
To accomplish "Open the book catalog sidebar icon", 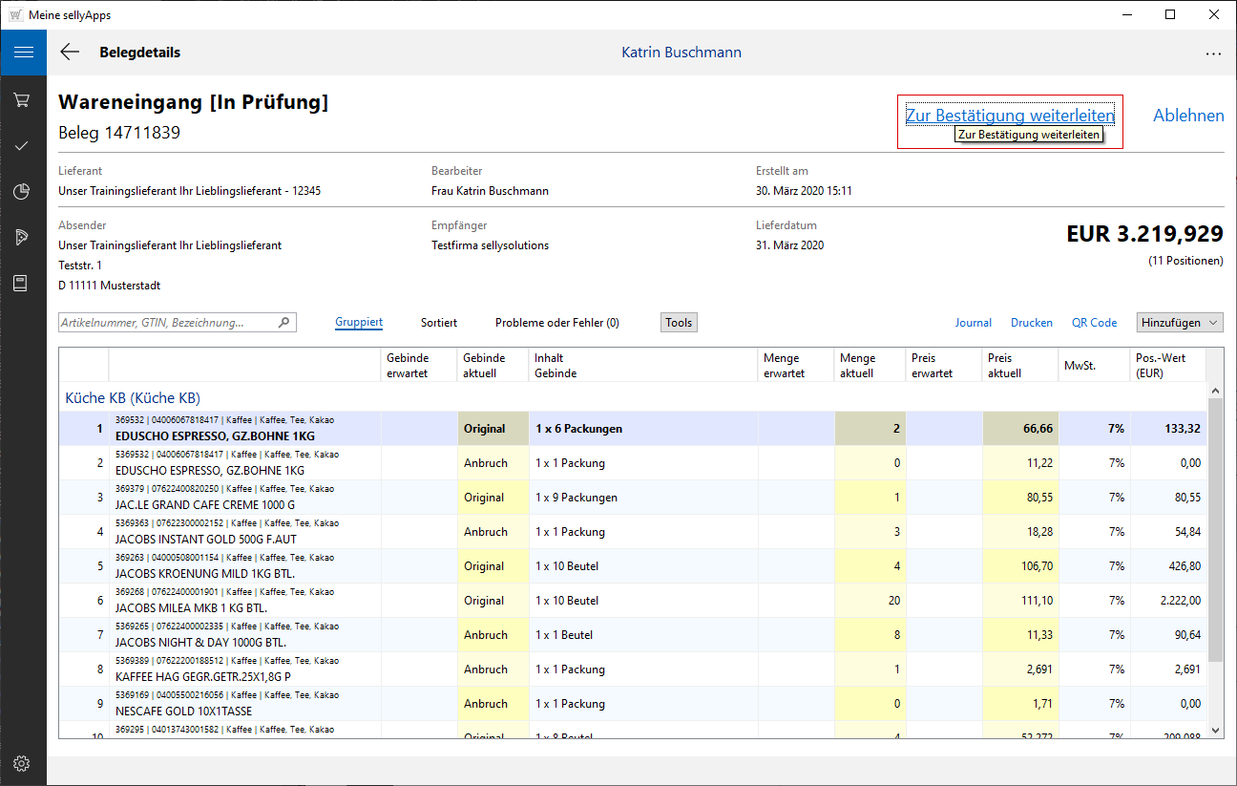I will point(22,284).
